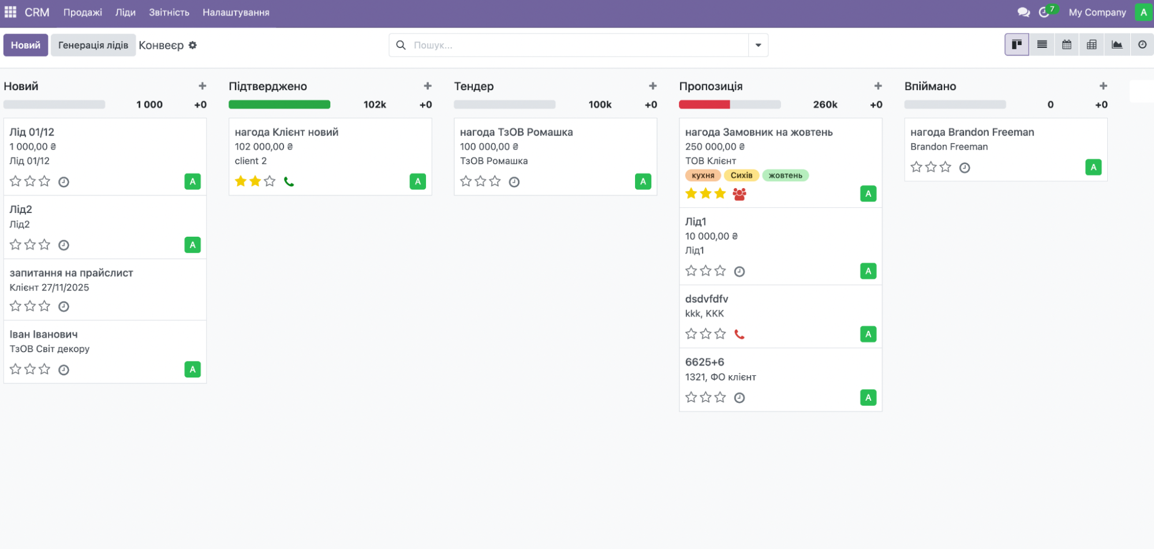This screenshot has height=549, width=1154.
Task: Switch to calendar view
Action: click(x=1067, y=44)
